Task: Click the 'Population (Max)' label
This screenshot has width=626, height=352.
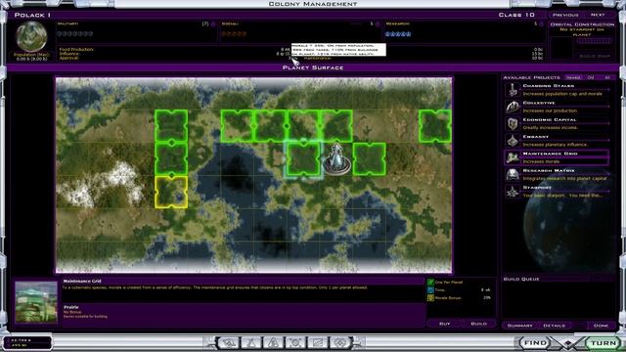Action: point(31,55)
